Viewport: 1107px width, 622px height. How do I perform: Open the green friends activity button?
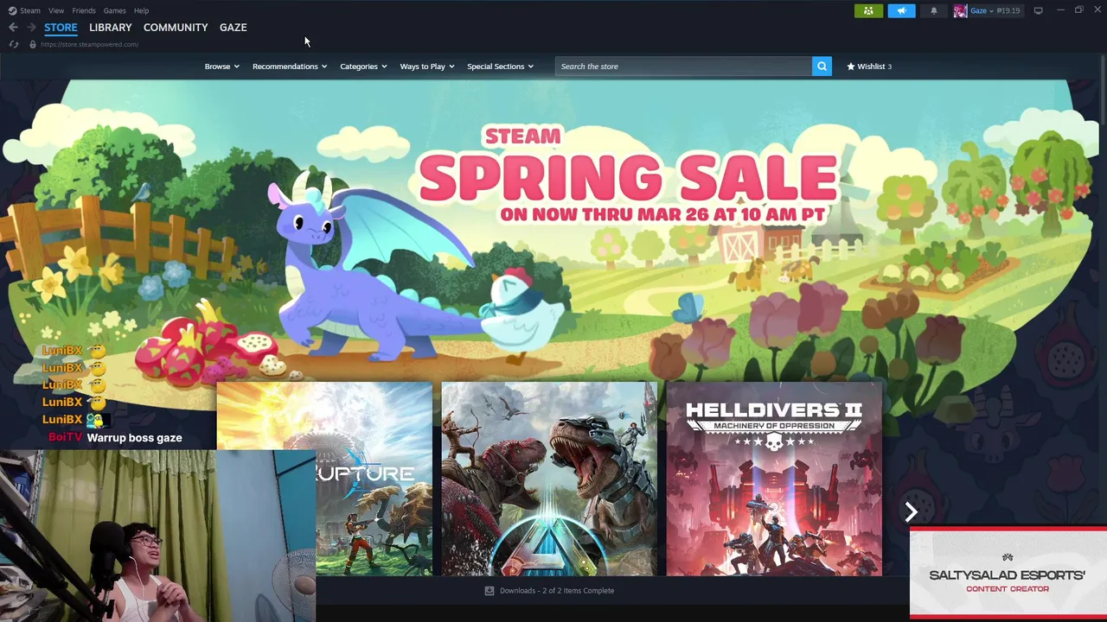[x=868, y=10]
